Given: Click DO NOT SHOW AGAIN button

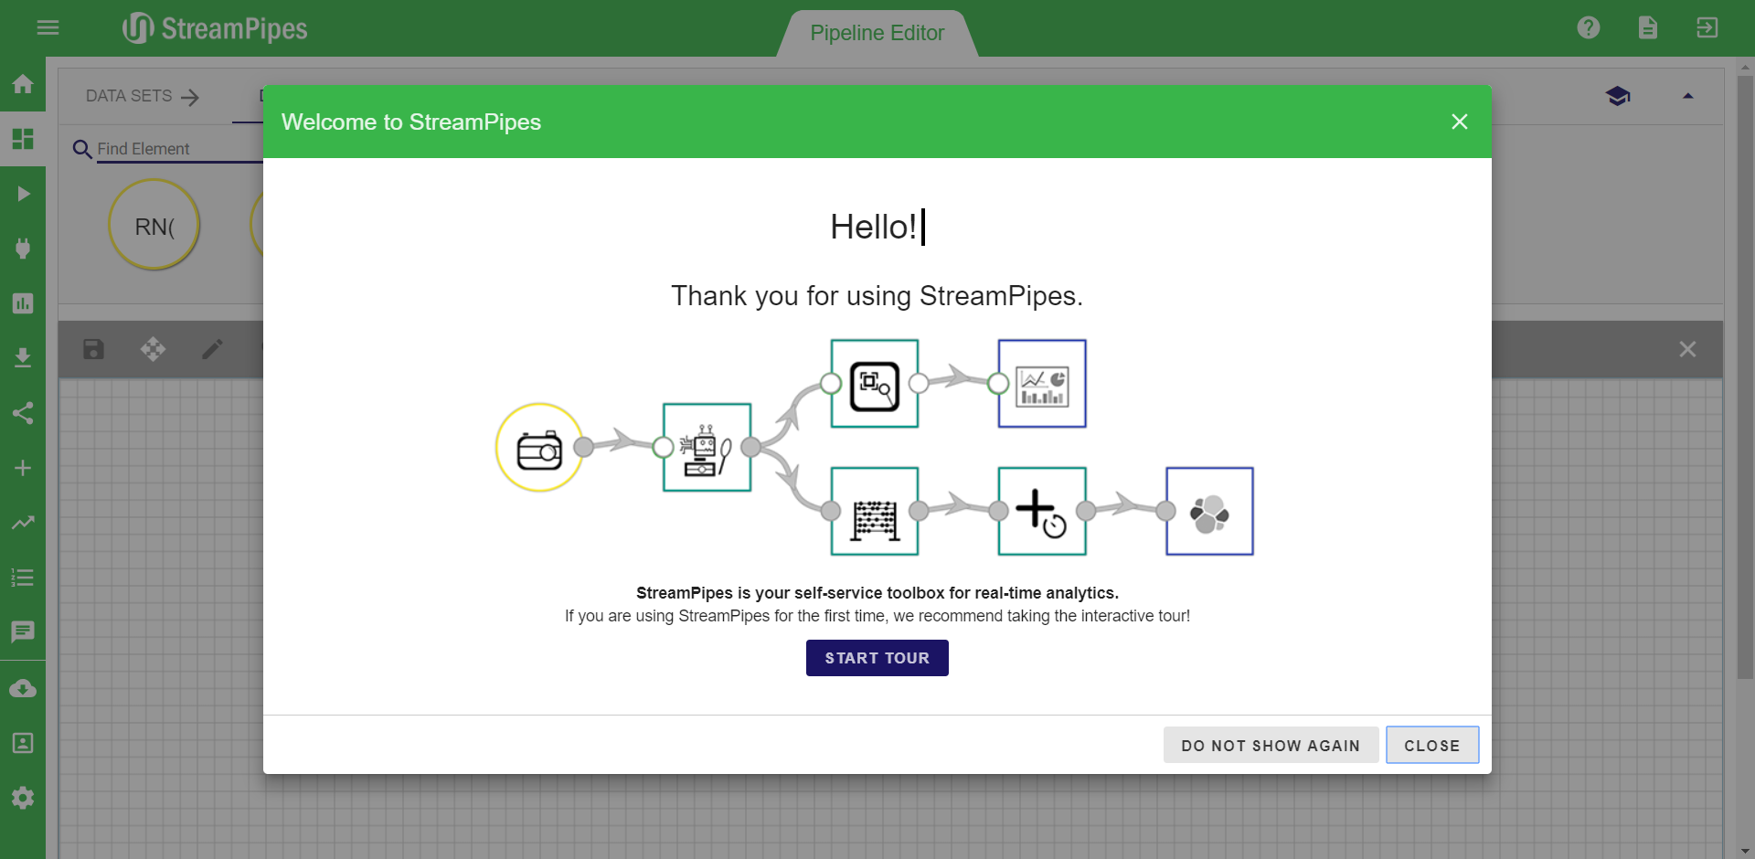Looking at the screenshot, I should click(x=1270, y=746).
